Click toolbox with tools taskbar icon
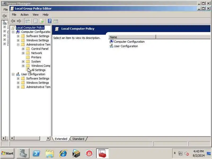Image resolution: width=212 pixels, height=159 pixels. tap(76, 154)
